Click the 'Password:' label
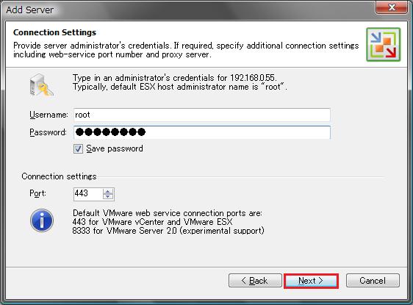 tap(48, 132)
